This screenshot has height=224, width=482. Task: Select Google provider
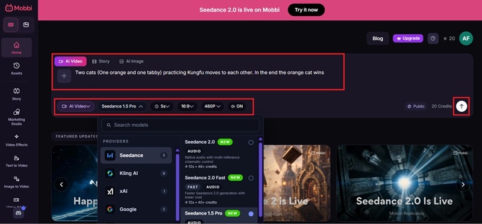[136, 210]
